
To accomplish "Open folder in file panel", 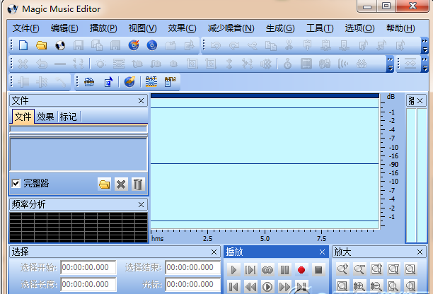I will [x=105, y=184].
